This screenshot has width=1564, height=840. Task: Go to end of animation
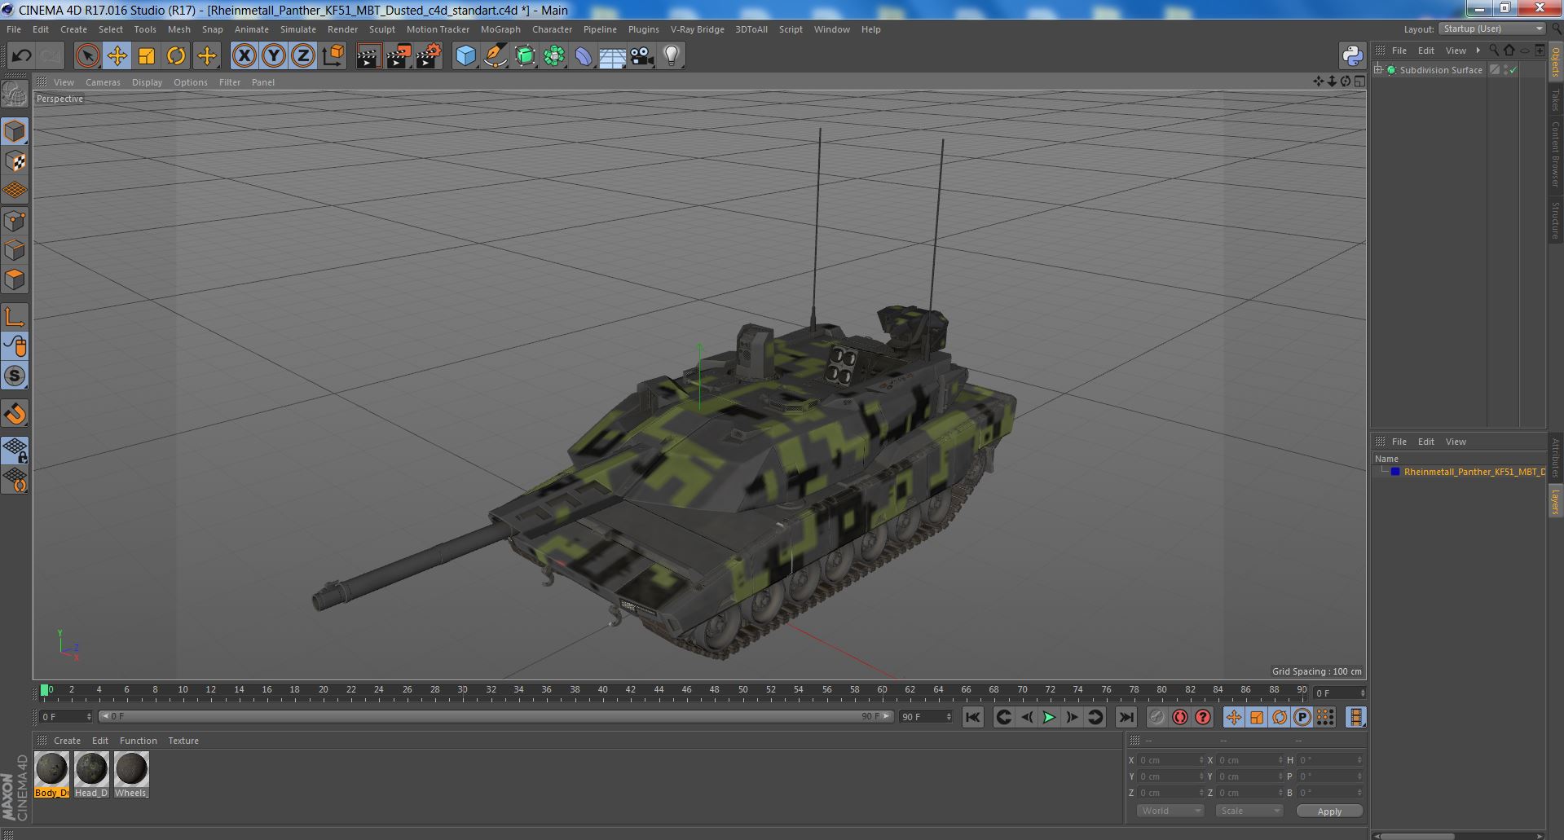(x=1126, y=717)
